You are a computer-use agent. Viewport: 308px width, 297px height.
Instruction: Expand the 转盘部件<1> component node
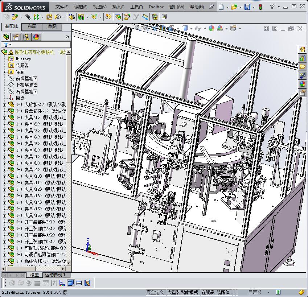(4, 111)
